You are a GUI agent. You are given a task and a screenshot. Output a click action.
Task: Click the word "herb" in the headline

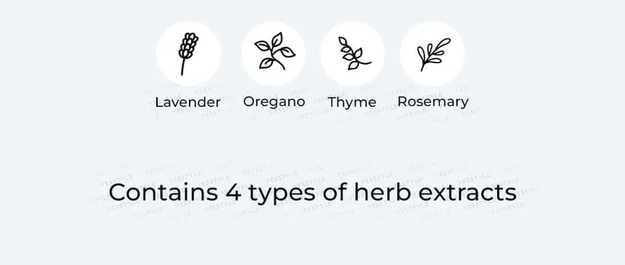382,192
